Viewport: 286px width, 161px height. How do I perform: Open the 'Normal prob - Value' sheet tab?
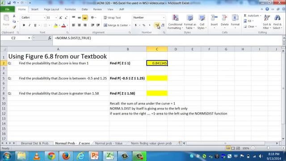pos(109,143)
